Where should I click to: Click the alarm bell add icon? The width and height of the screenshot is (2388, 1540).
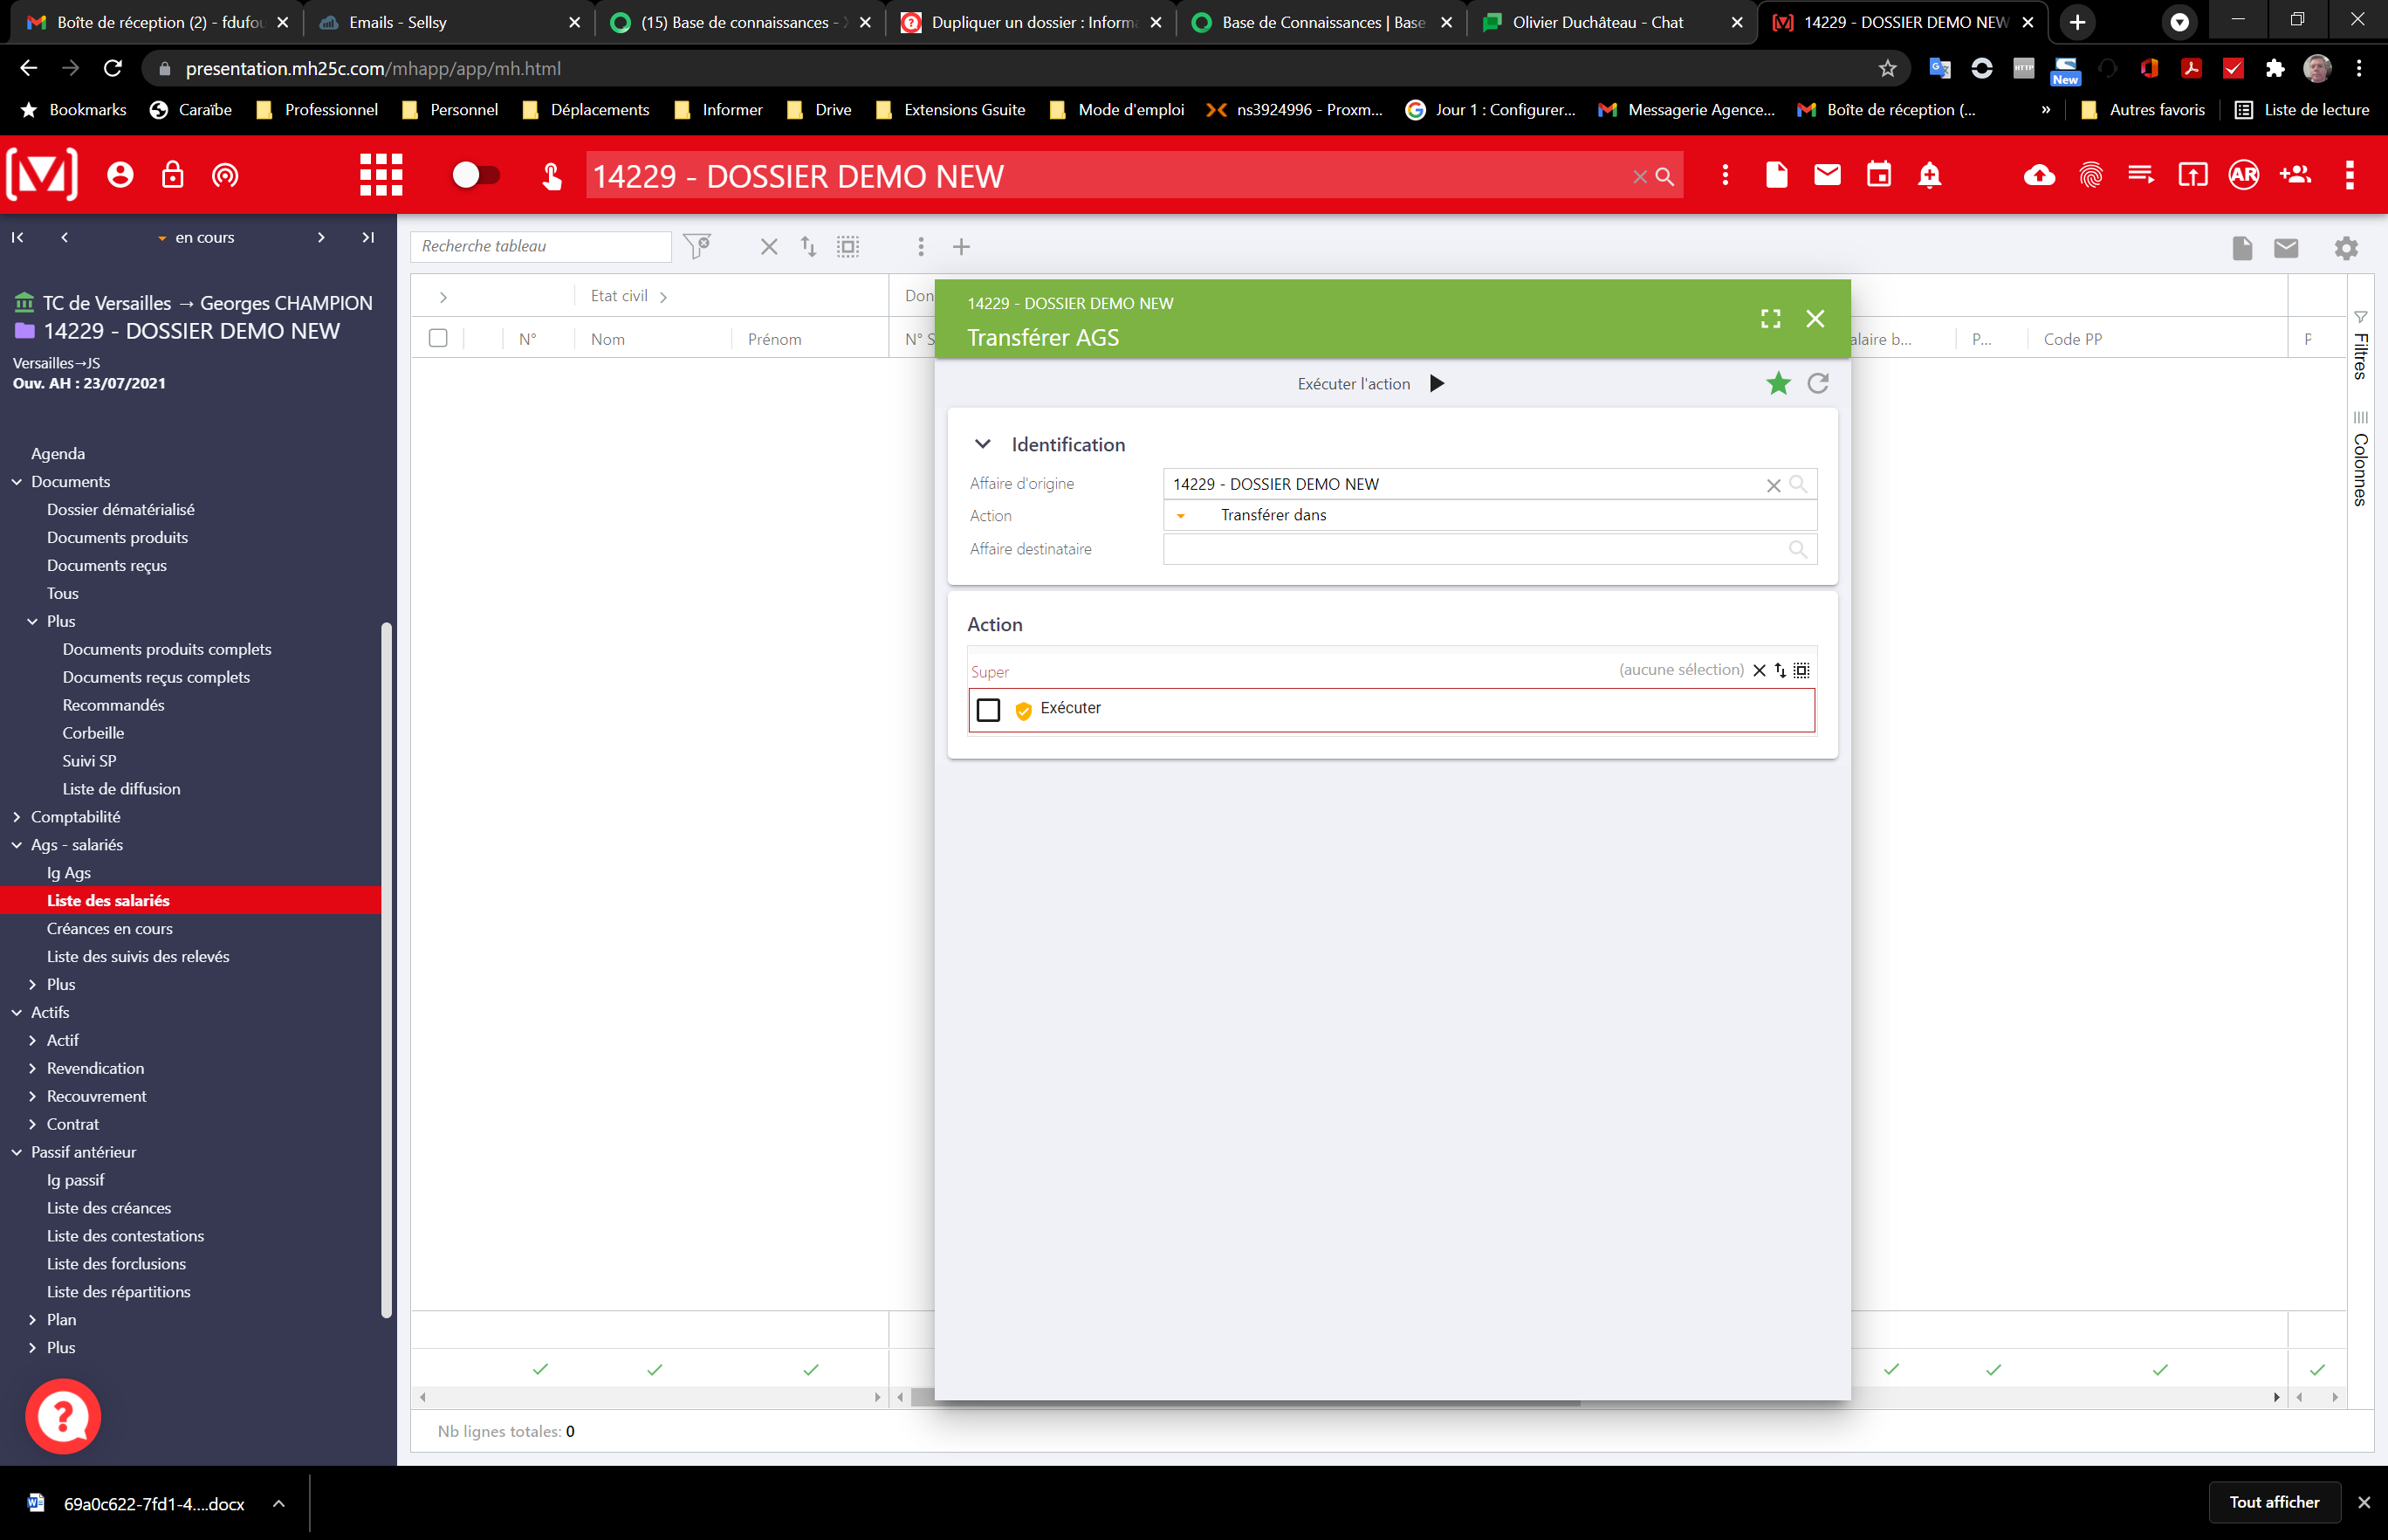coord(1929,176)
